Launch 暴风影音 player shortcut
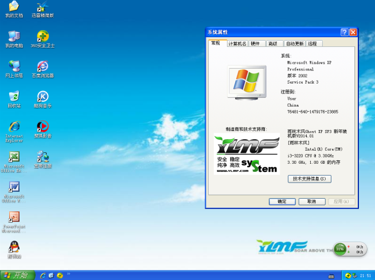The width and height of the screenshot is (375, 280). pos(43,129)
